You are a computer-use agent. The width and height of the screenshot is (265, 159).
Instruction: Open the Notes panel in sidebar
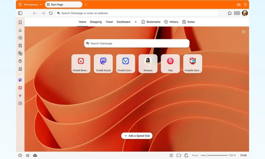[20, 46]
